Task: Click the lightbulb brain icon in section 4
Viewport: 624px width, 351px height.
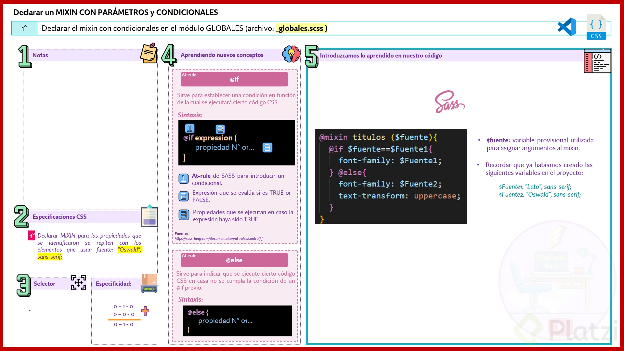Action: tap(291, 55)
